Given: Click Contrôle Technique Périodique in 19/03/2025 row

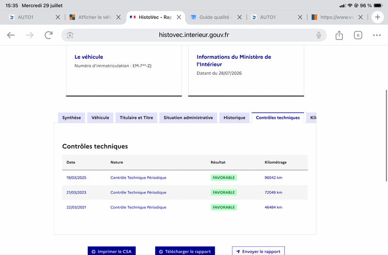Looking at the screenshot, I should point(138,178).
